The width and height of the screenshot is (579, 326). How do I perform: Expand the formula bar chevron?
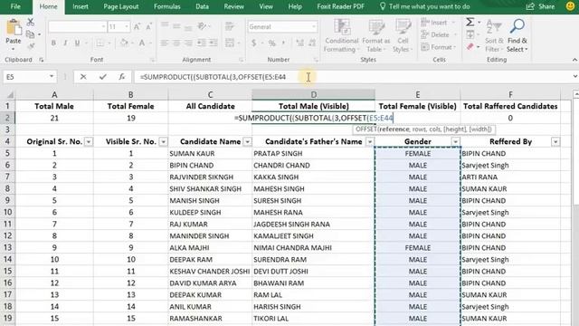575,76
